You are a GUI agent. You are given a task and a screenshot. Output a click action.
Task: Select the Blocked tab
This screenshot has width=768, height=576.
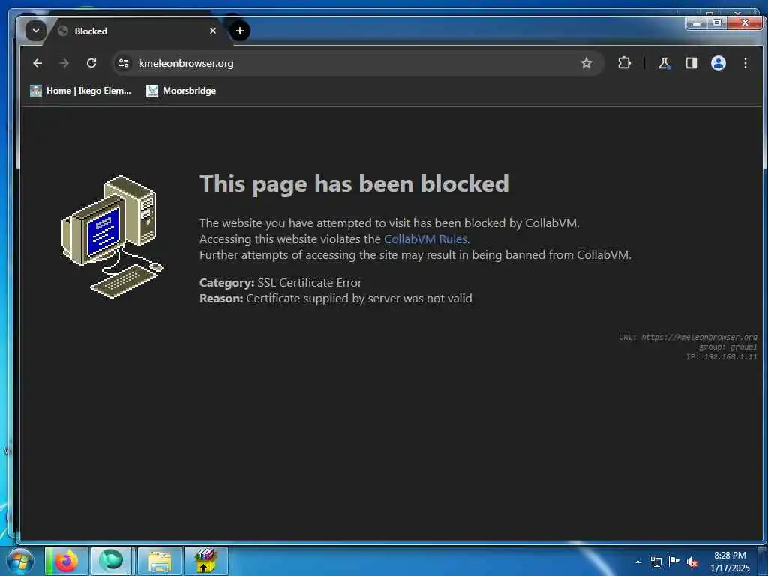[x=137, y=31]
